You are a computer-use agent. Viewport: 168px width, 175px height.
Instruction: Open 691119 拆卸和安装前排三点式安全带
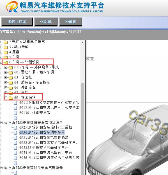coord(49,102)
